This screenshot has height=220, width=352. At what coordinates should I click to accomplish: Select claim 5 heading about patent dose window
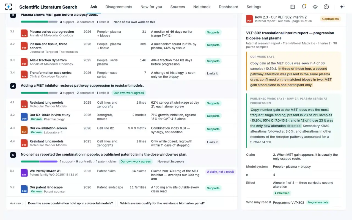tap(104, 155)
